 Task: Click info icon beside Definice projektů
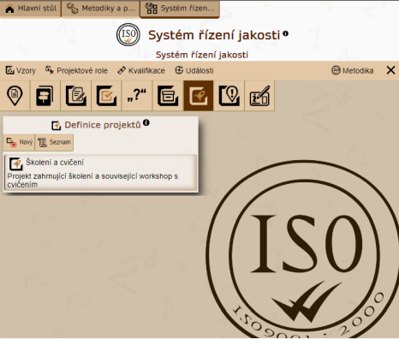coord(146,122)
